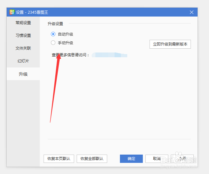Open the blurred link after 查看更多信息请访问
Viewport: 209px width, 174px height.
click(x=109, y=55)
